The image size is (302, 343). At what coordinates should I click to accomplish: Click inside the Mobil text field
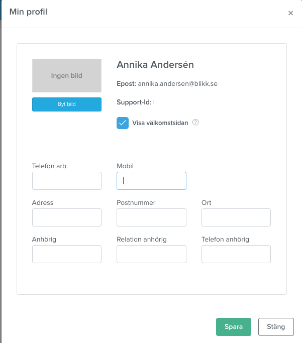tap(151, 181)
